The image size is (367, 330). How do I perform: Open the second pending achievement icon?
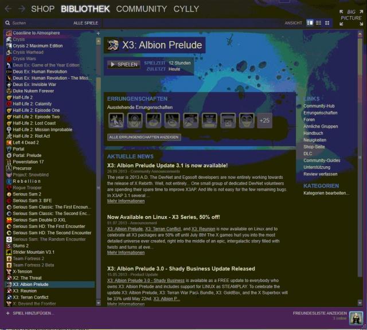(135, 120)
